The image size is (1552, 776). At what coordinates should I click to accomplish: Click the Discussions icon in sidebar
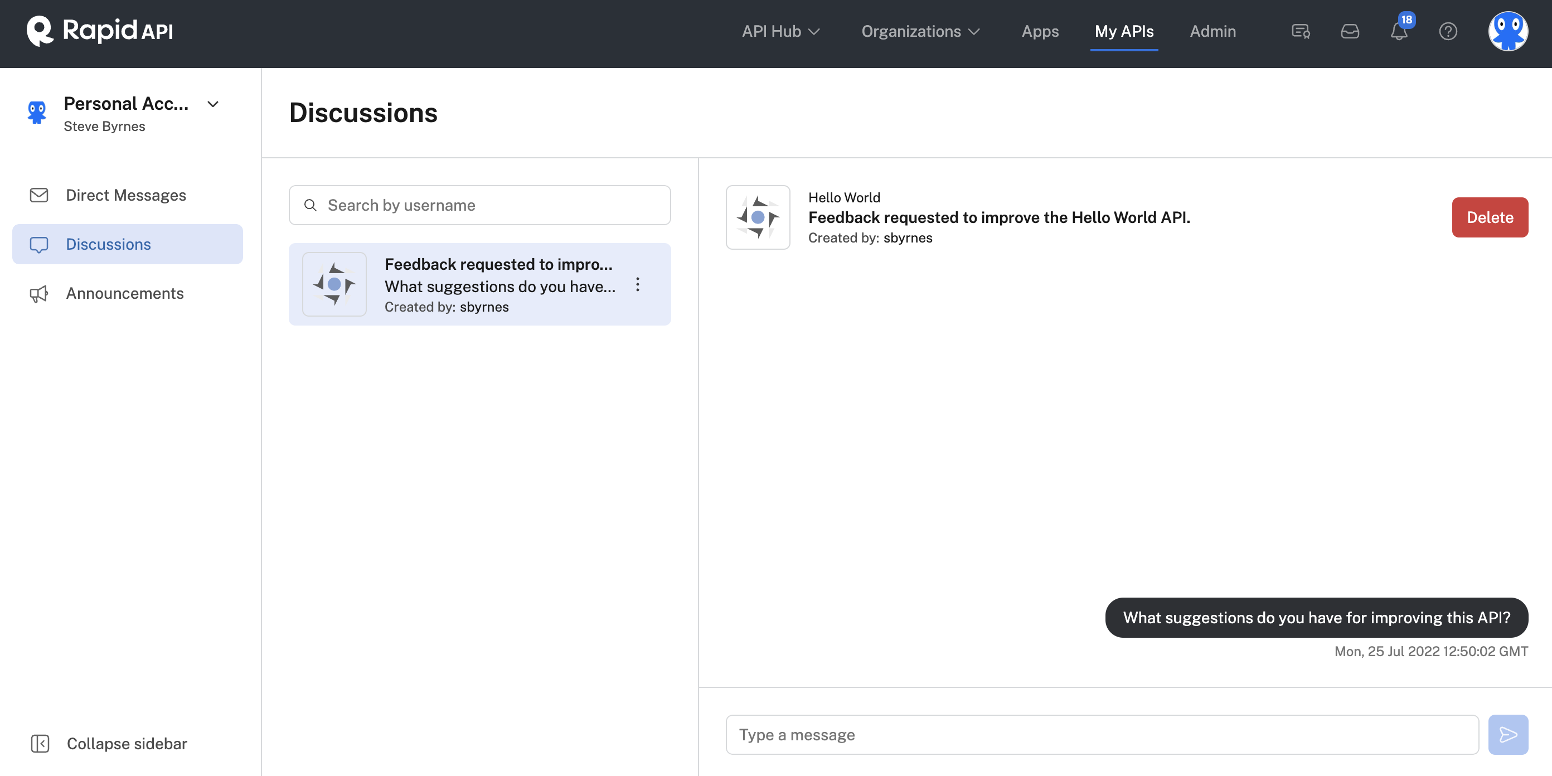(x=38, y=244)
